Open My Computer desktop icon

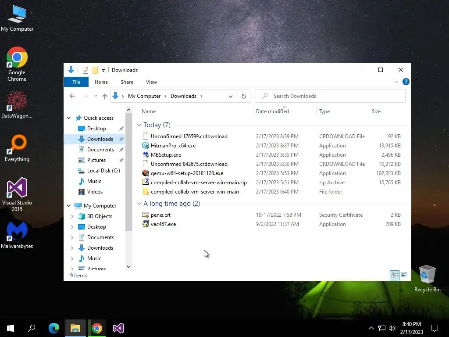click(17, 18)
